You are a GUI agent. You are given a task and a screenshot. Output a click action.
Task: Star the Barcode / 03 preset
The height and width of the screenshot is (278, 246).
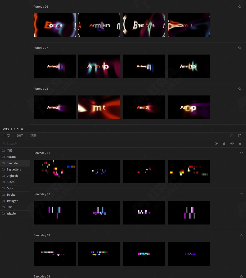click(242, 235)
